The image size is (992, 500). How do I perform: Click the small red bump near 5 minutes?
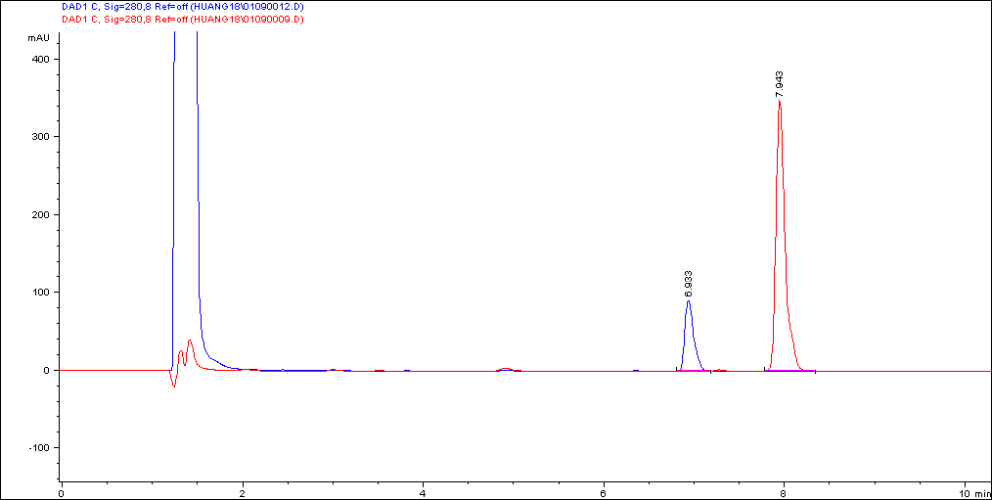click(x=505, y=369)
